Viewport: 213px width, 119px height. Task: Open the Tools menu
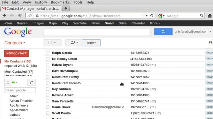click(x=78, y=2)
